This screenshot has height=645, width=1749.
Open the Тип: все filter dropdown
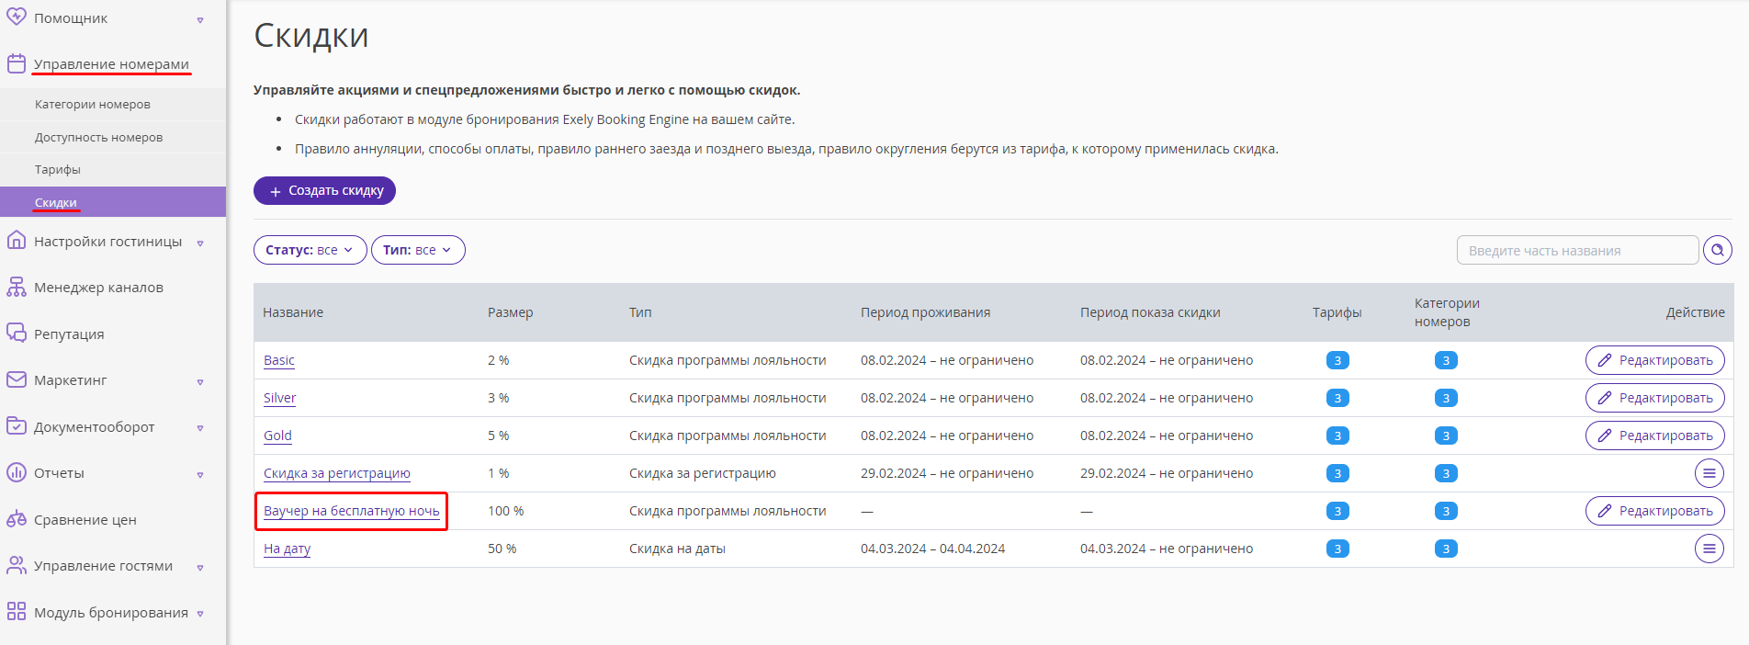418,250
